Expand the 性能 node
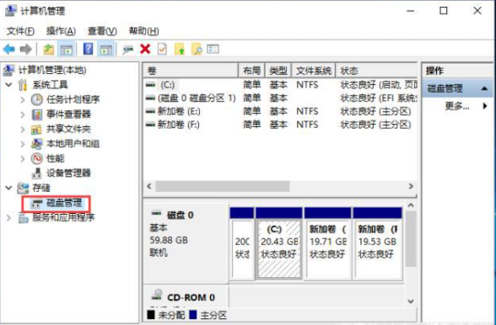The height and width of the screenshot is (325, 496). tap(23, 158)
